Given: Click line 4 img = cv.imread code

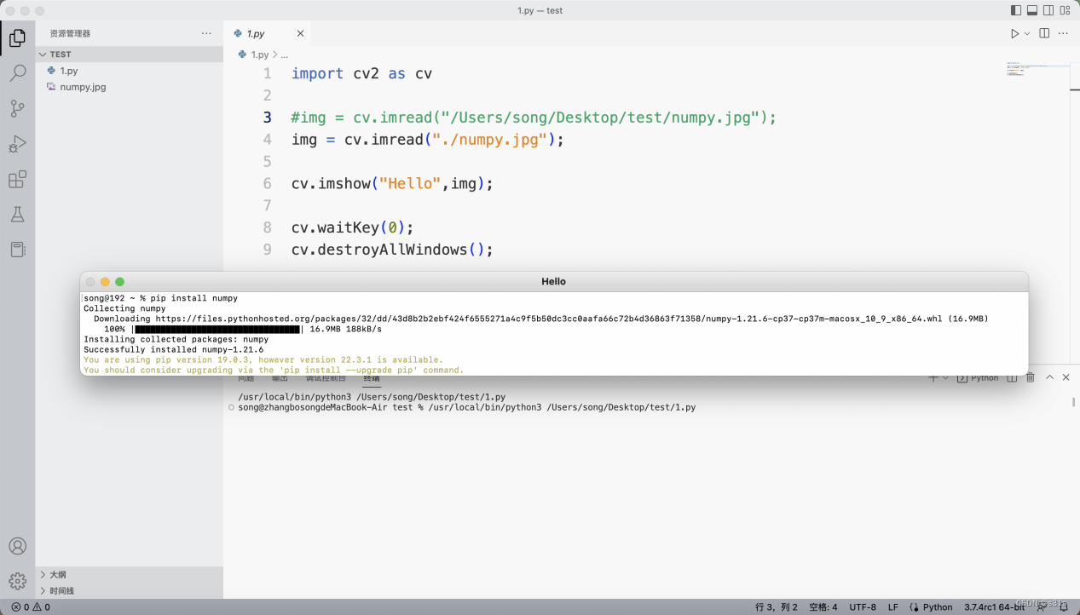Looking at the screenshot, I should pyautogui.click(x=428, y=140).
